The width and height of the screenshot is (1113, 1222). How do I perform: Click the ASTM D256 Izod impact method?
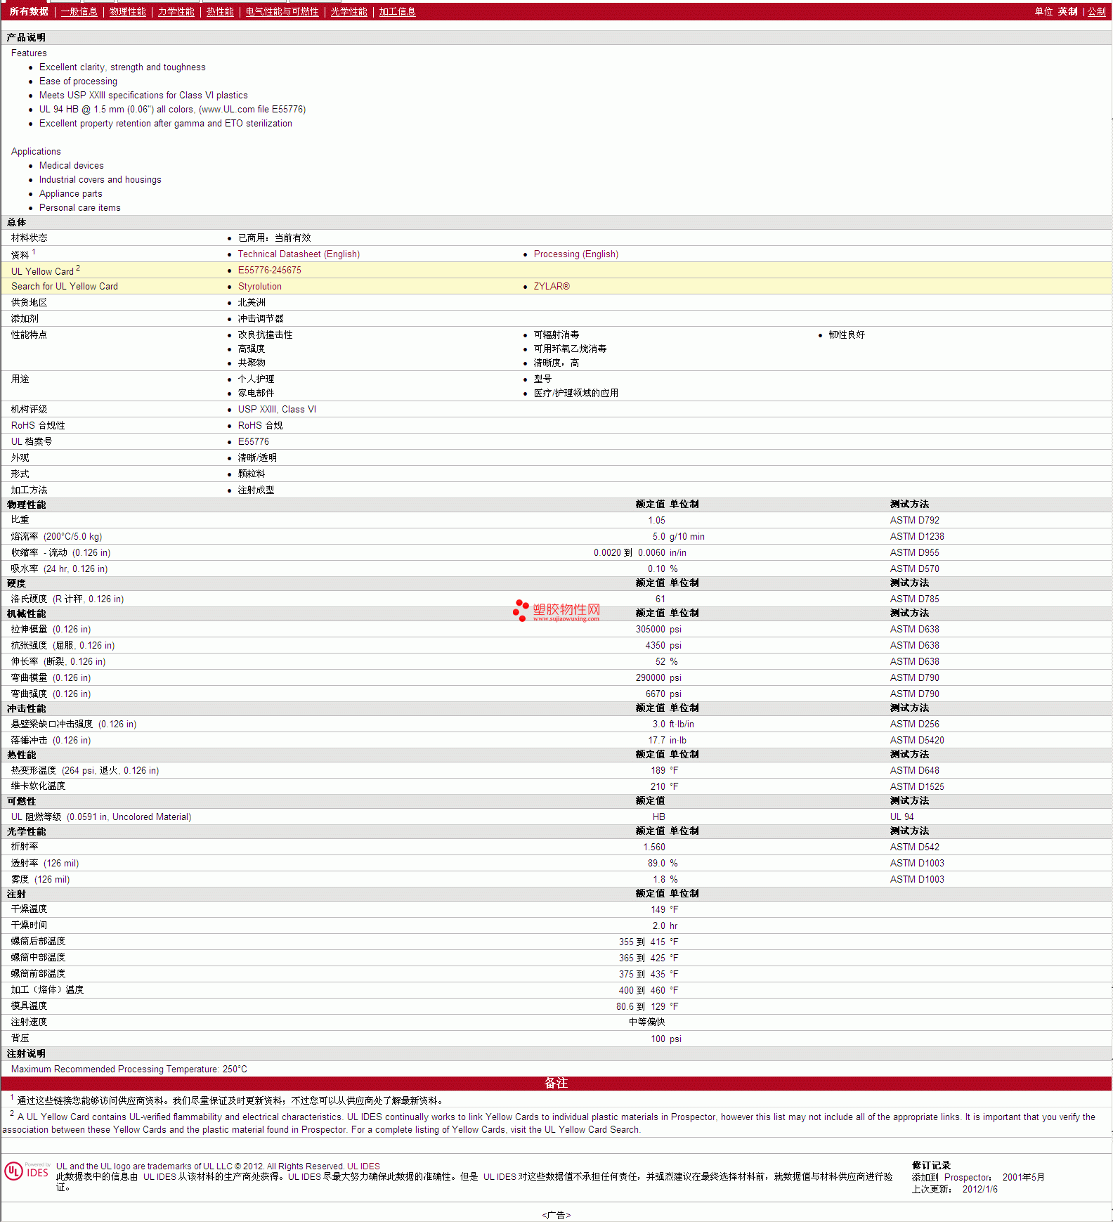coord(914,724)
